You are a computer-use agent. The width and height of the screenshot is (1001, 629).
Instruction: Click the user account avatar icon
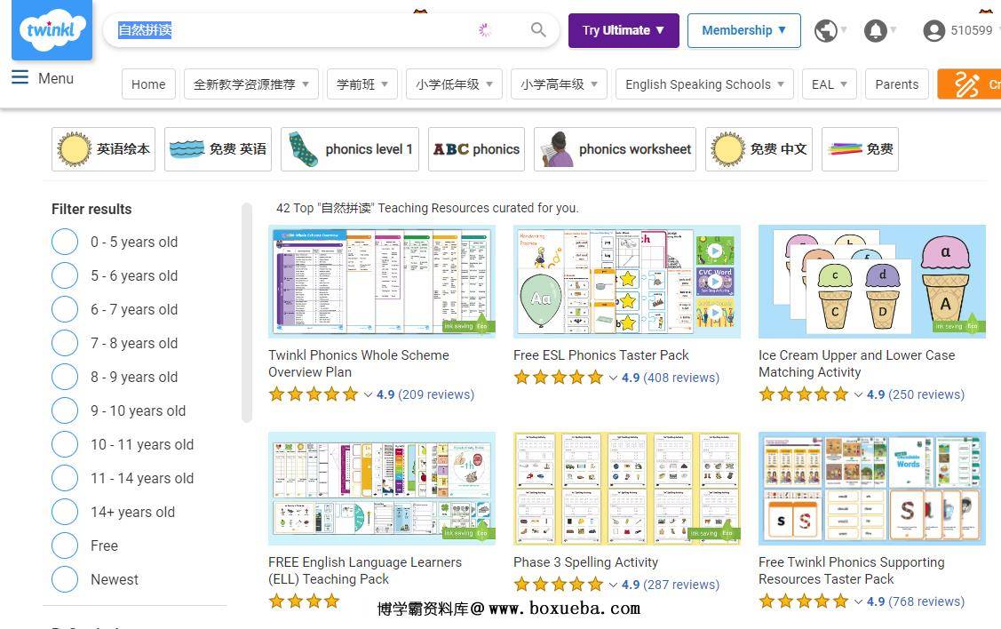click(x=934, y=30)
